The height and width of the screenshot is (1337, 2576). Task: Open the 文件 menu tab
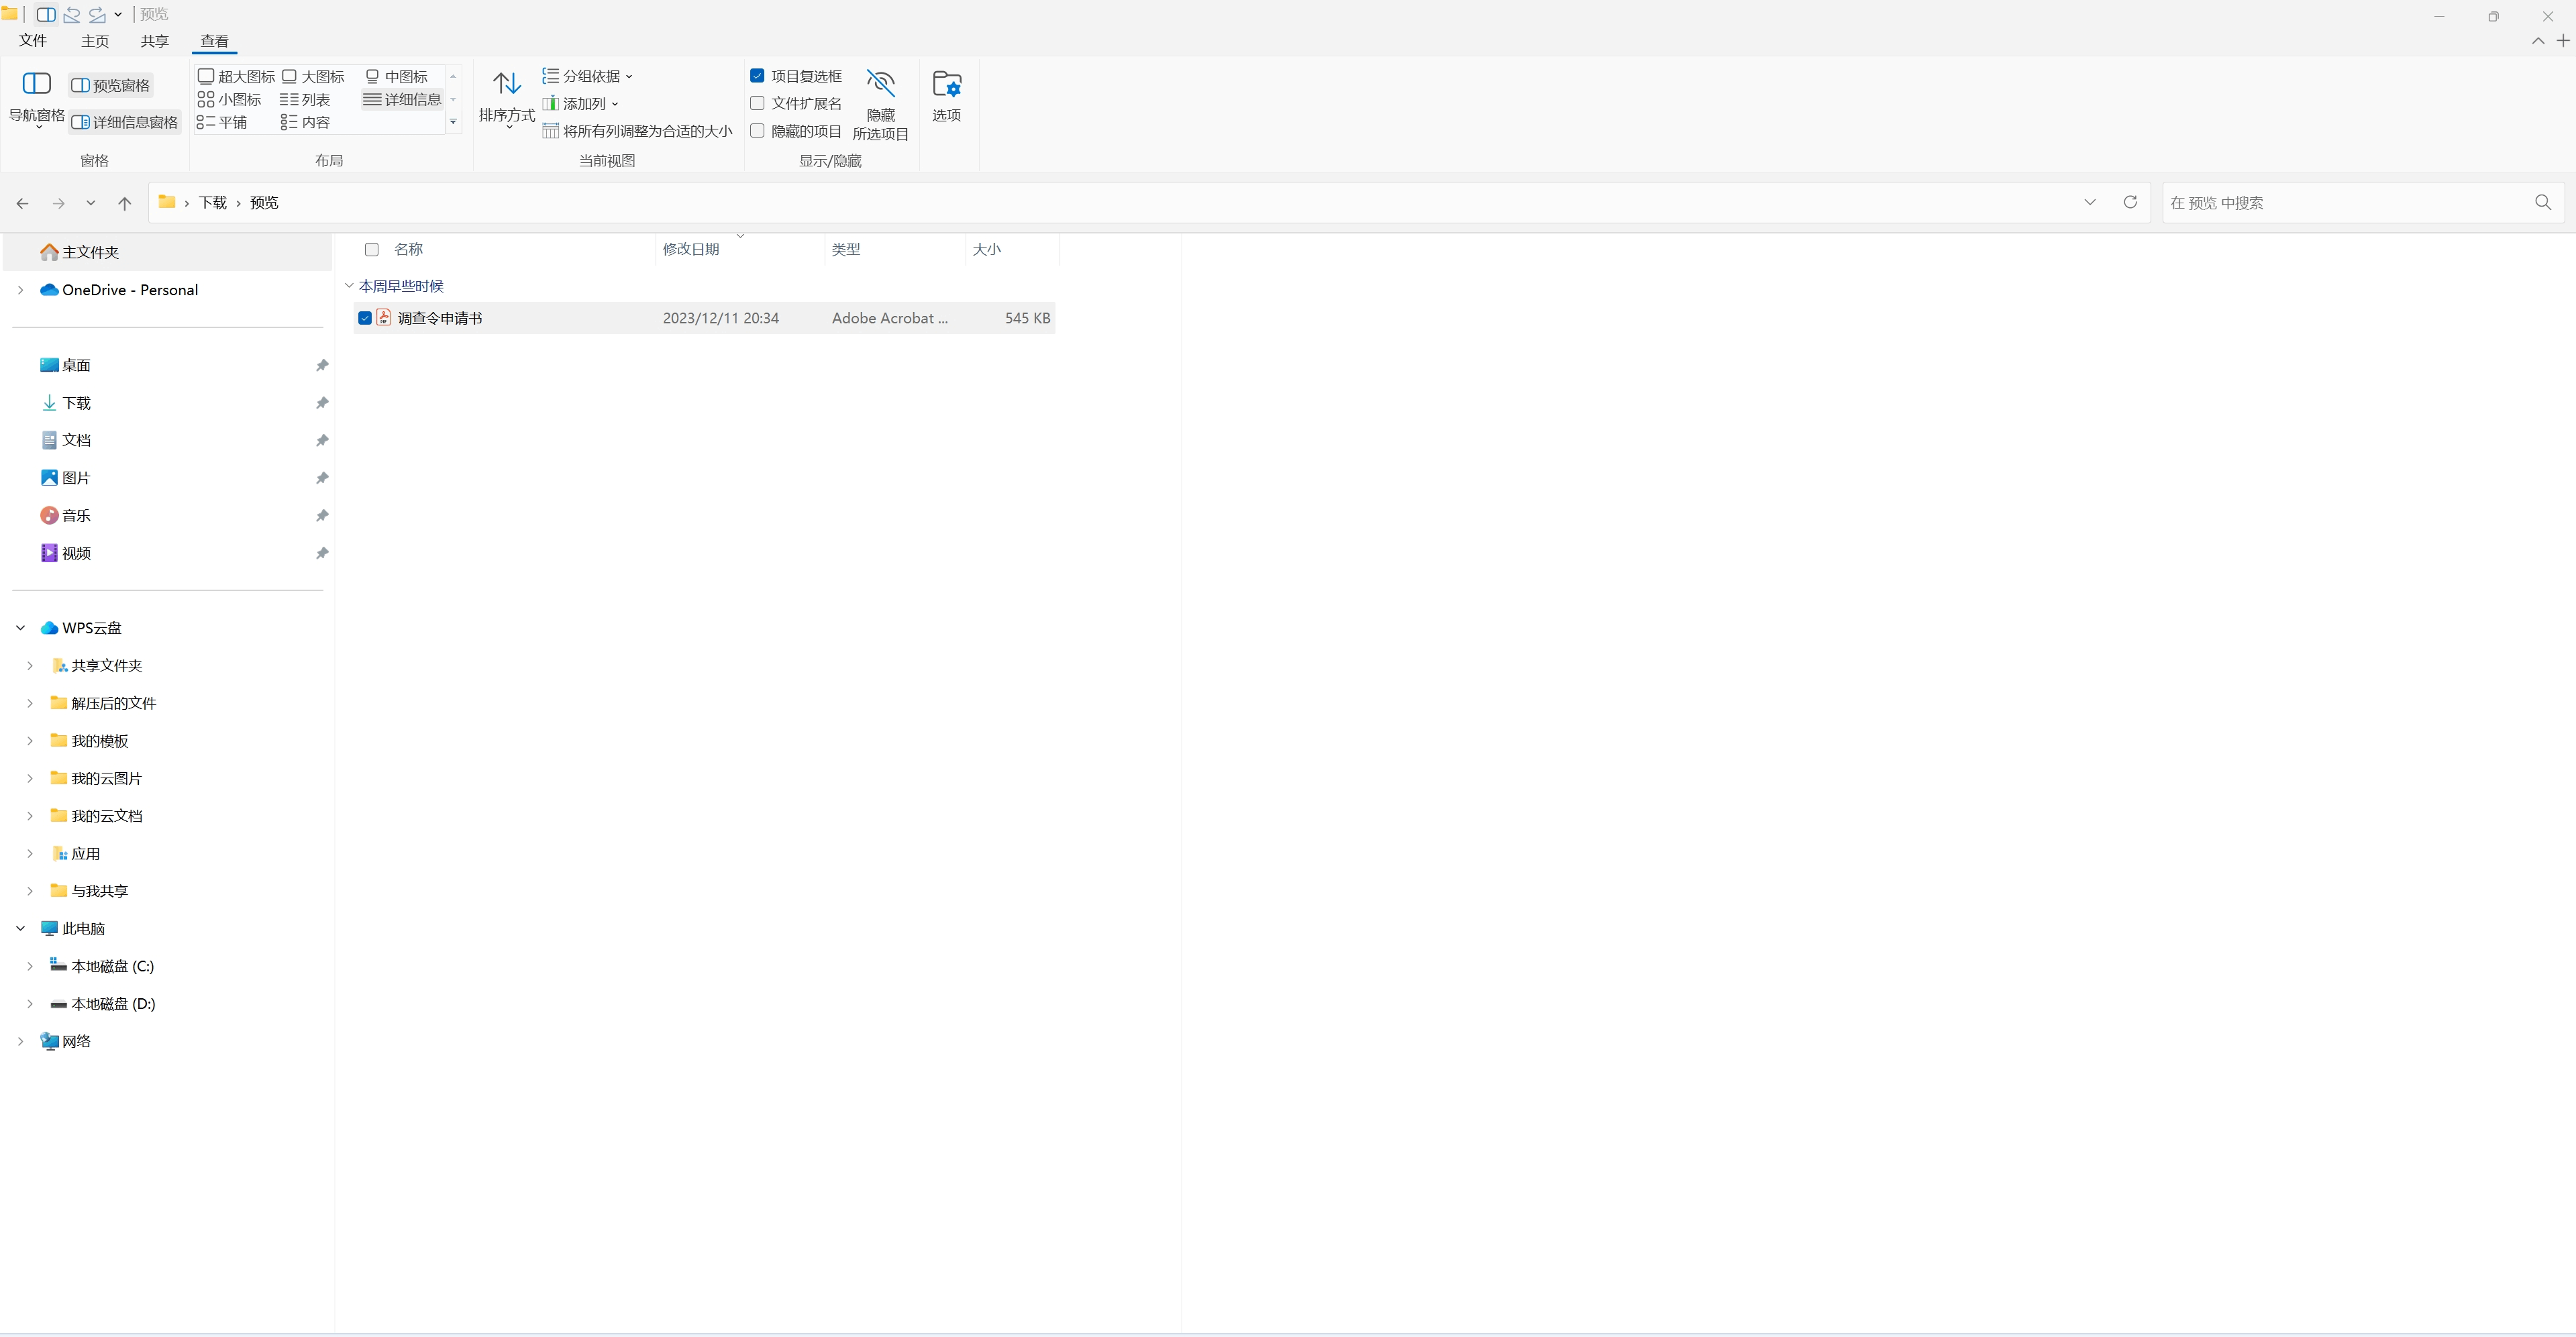coord(33,41)
